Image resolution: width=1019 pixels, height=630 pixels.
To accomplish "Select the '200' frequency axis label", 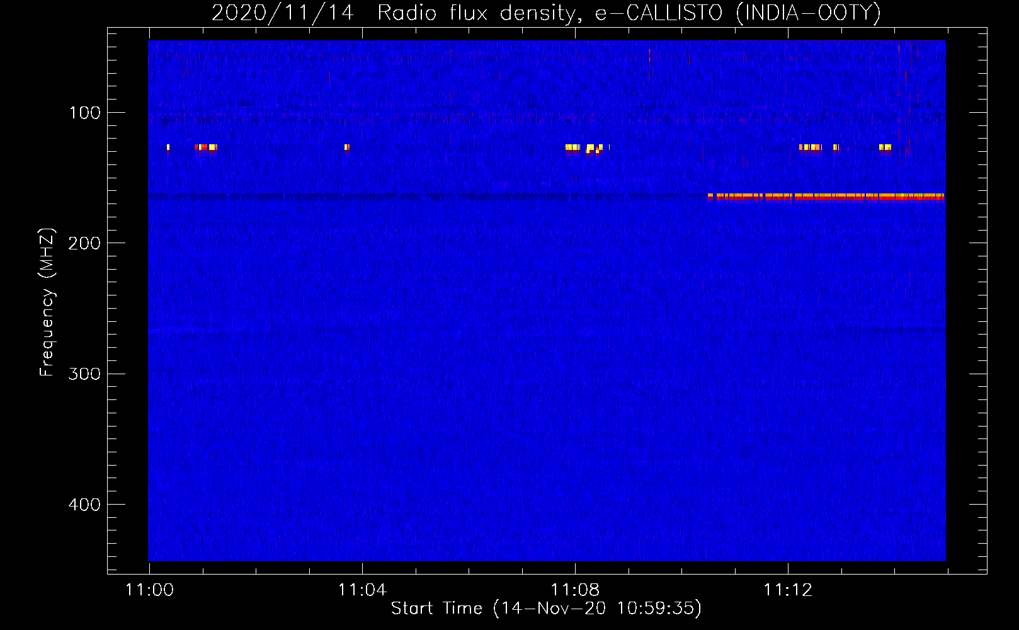I will coord(84,243).
